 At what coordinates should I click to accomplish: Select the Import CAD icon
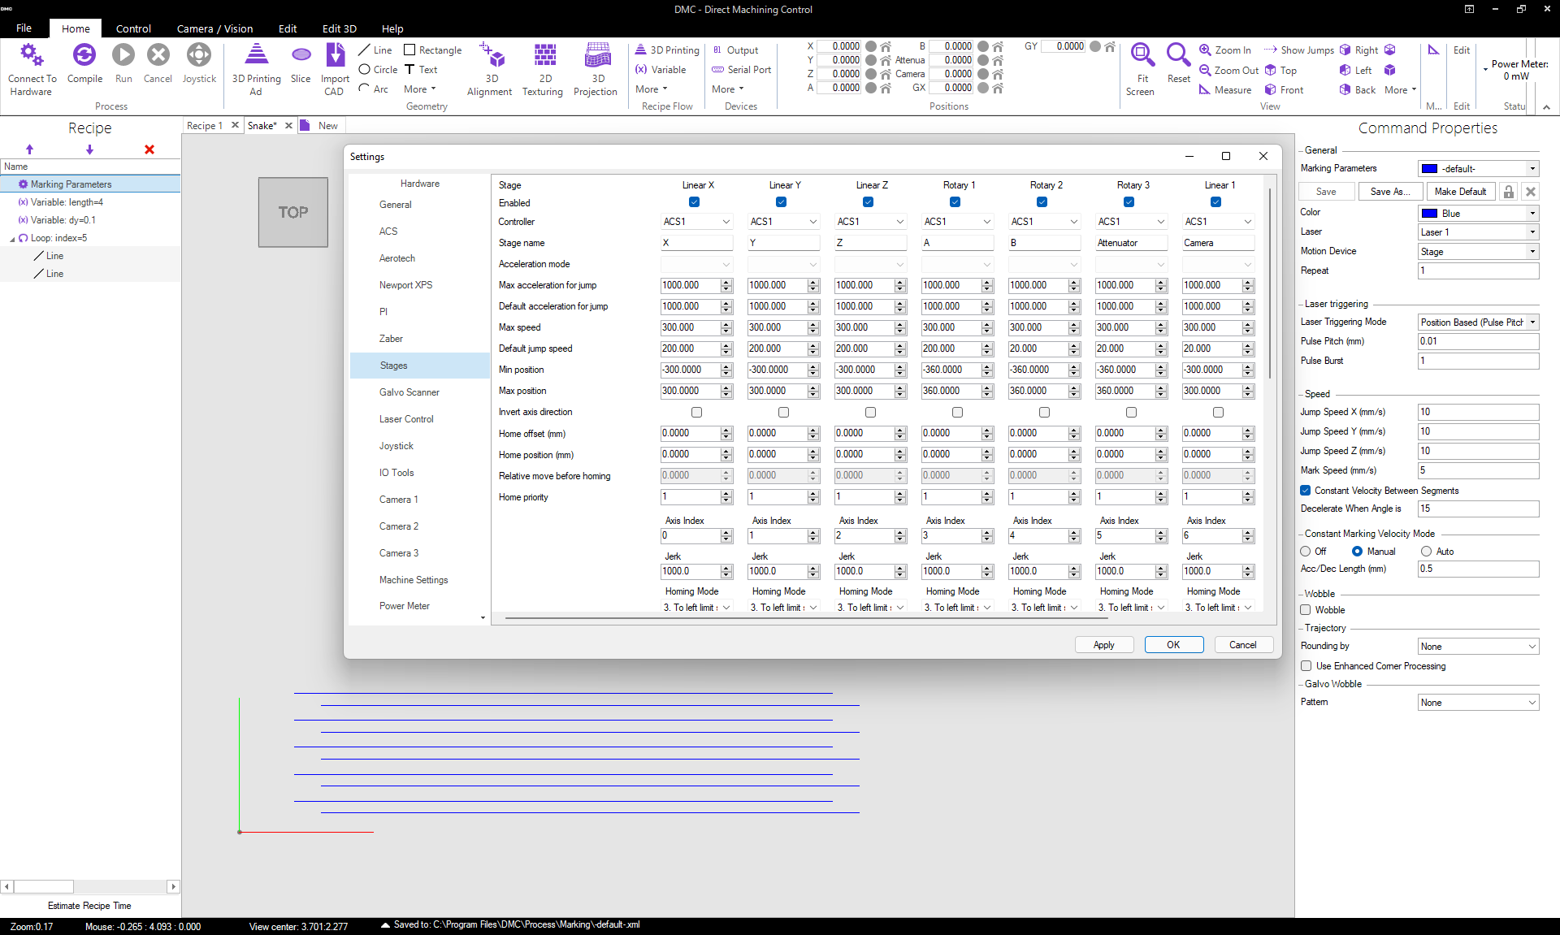point(335,55)
